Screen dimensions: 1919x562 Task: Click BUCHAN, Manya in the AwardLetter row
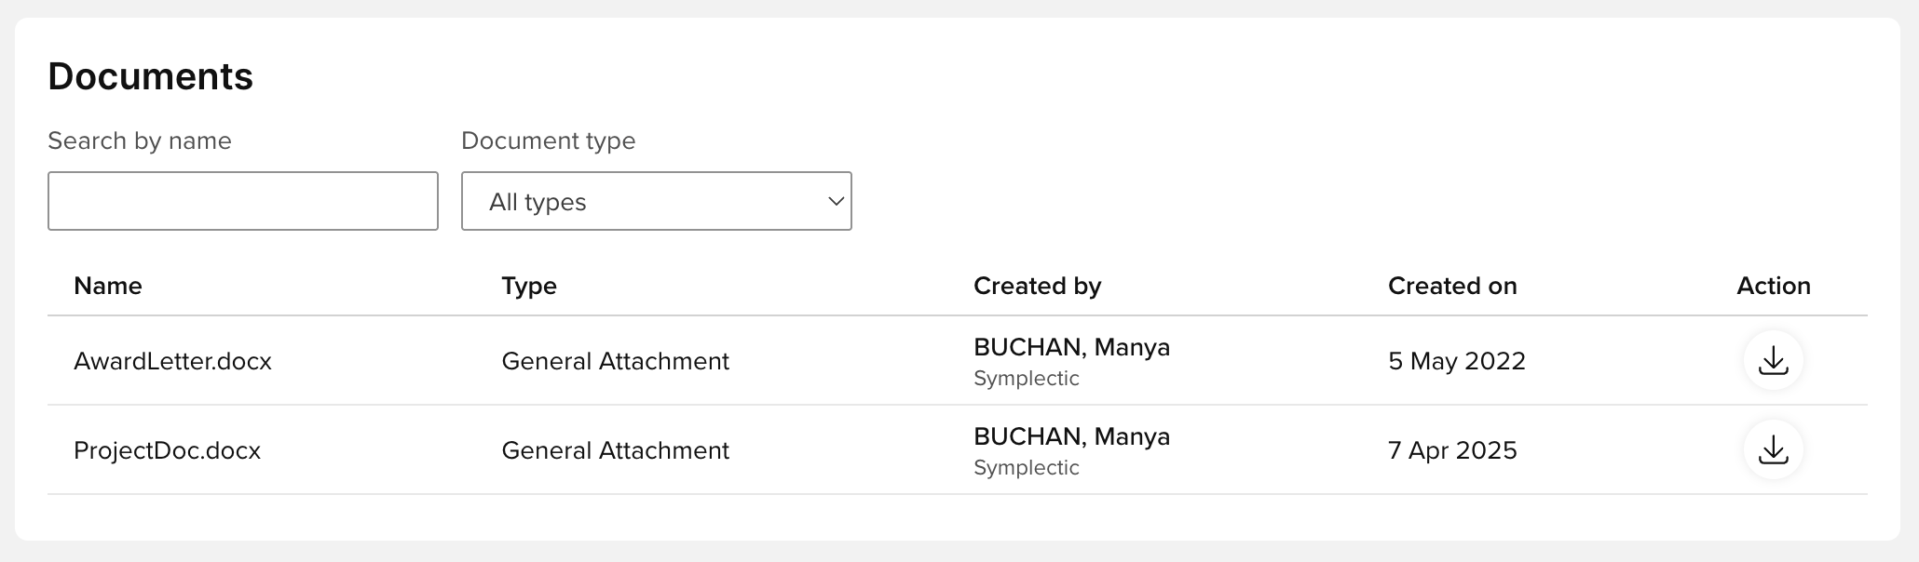(1071, 347)
